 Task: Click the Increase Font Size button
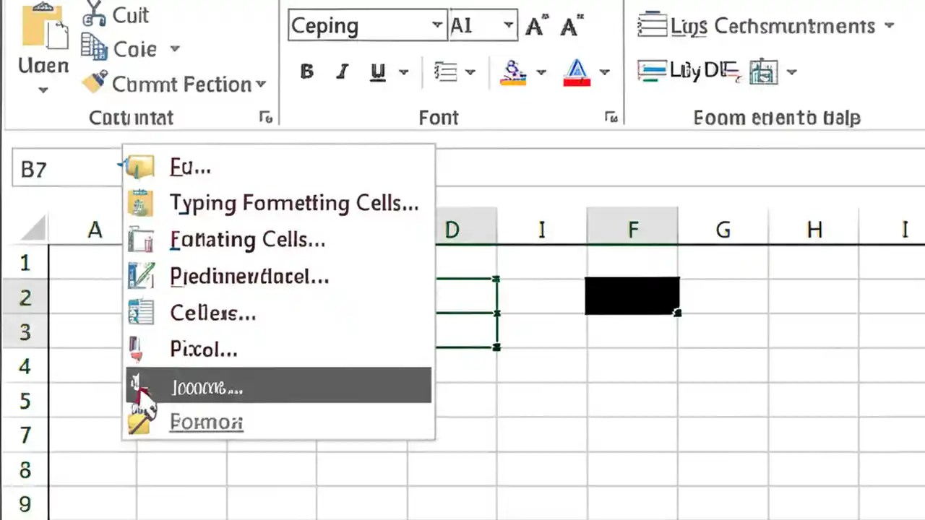point(534,25)
